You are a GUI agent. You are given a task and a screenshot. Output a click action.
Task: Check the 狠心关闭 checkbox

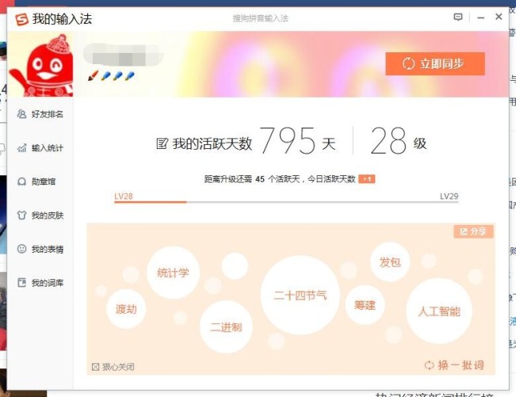tap(95, 367)
